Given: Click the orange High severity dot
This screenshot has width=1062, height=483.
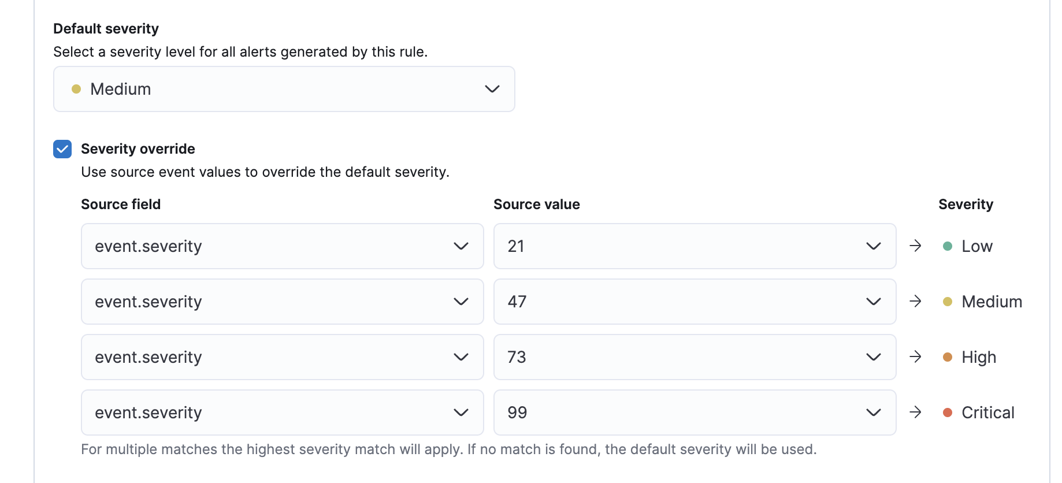Looking at the screenshot, I should (947, 356).
